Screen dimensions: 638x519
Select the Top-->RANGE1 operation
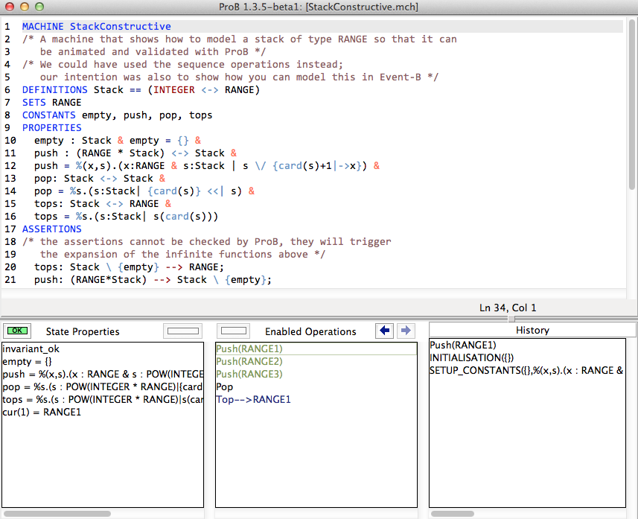point(253,400)
